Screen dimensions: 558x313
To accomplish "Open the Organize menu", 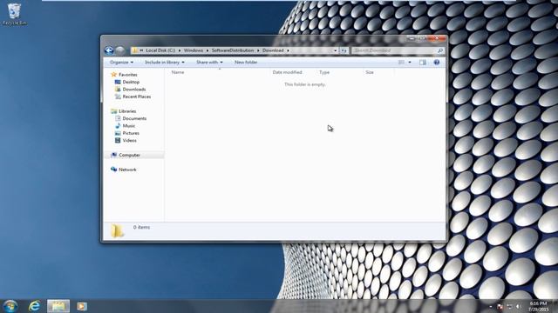I will point(121,62).
